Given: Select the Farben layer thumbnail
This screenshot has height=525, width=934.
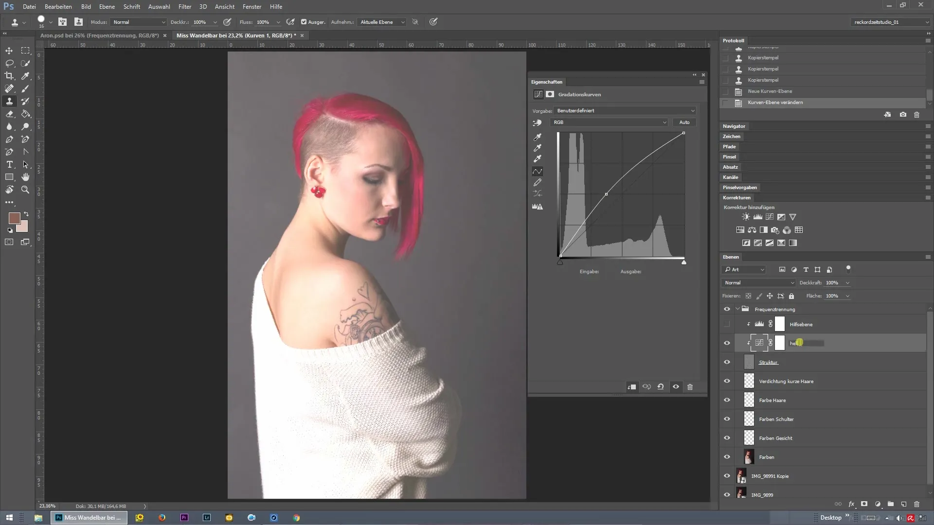Looking at the screenshot, I should click(749, 457).
